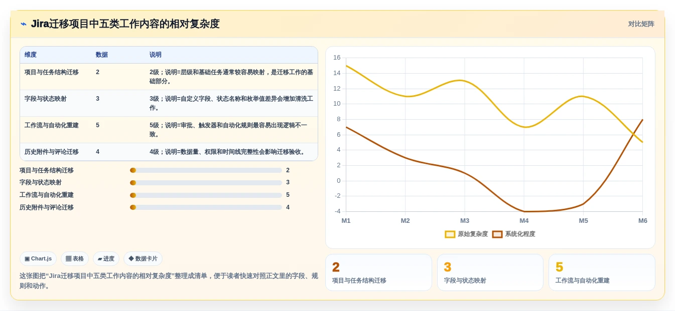This screenshot has width=675, height=311.
Task: Click the 数据 column header
Action: (x=102, y=55)
